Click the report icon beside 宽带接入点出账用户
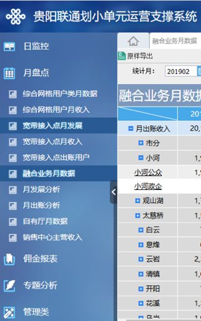This screenshot has height=321, width=201. pos(13,158)
